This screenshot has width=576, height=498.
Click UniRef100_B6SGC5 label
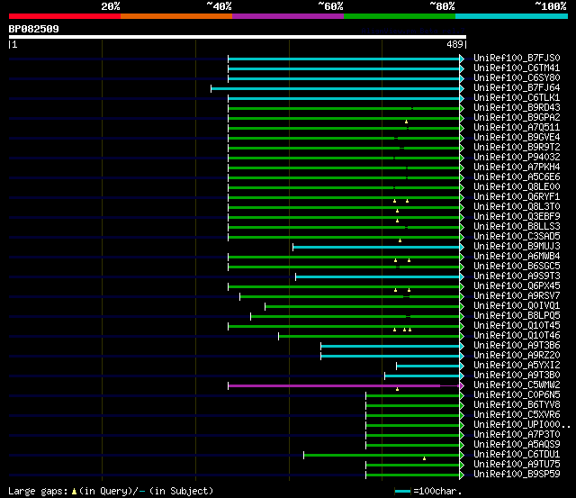pyautogui.click(x=517, y=267)
